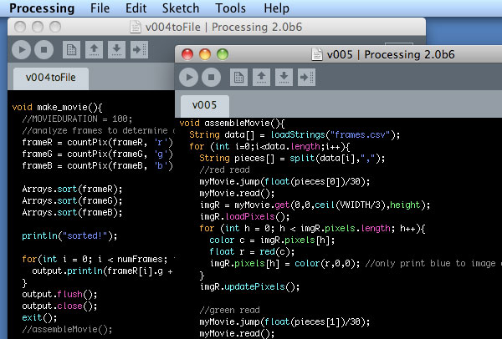Open the Sketch menu
Screen dimensions: 502x339
180,8
